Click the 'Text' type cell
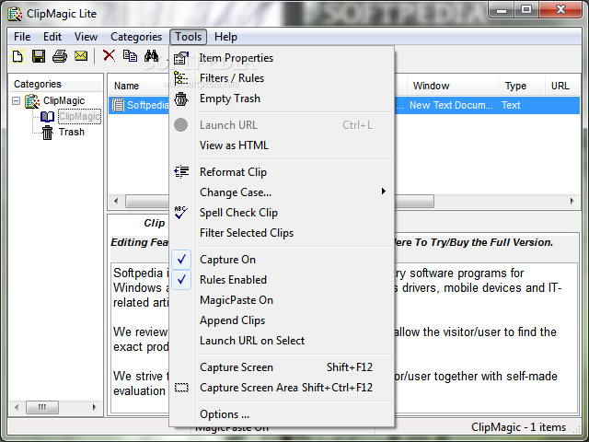 pyautogui.click(x=511, y=105)
